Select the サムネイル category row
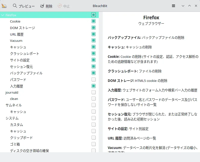 (x=13, y=105)
